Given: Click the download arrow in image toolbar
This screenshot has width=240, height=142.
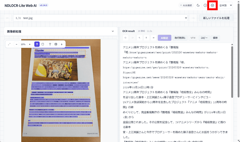Looking at the screenshot, I should tap(61, 44).
